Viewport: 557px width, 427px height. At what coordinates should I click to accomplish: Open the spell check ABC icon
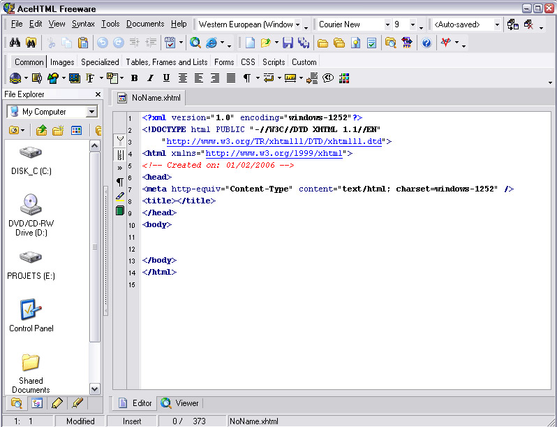[x=170, y=43]
